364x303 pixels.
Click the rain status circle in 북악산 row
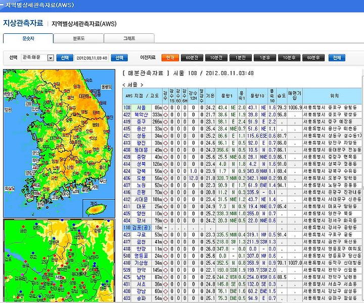coord(165,115)
